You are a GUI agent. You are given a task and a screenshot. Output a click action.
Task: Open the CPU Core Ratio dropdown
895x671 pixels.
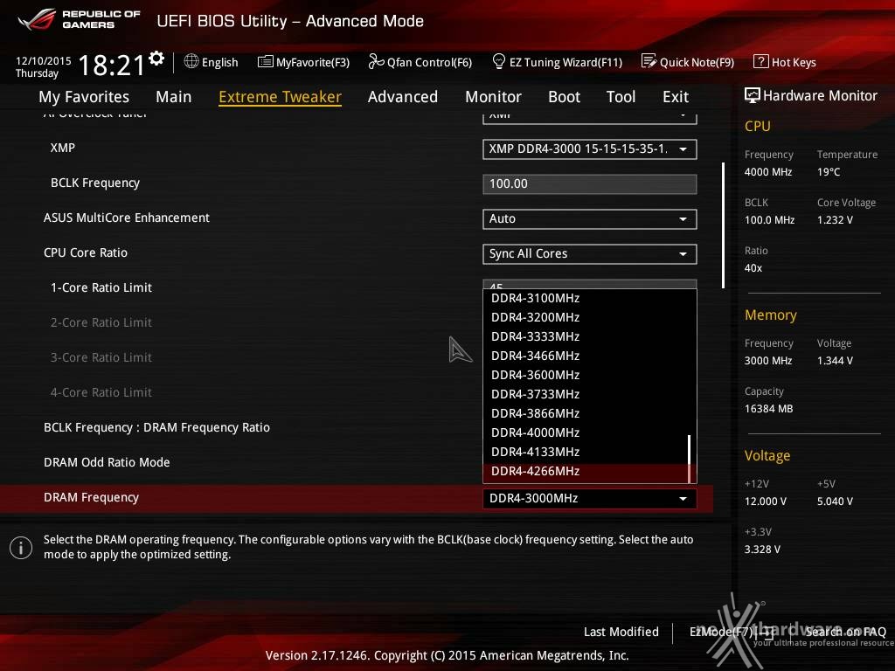point(590,254)
